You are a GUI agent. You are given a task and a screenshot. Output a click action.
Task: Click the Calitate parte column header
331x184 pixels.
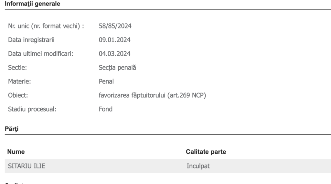tap(206, 152)
